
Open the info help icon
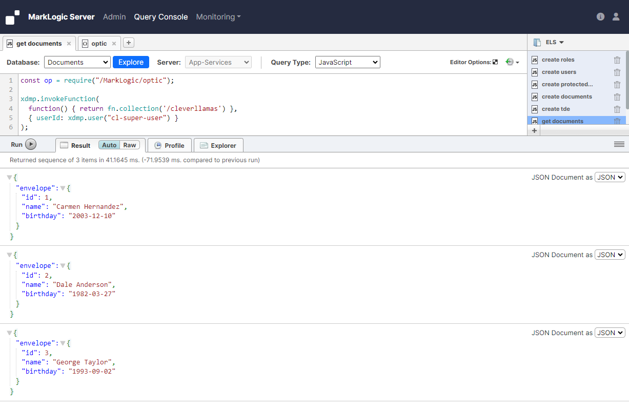click(x=600, y=17)
